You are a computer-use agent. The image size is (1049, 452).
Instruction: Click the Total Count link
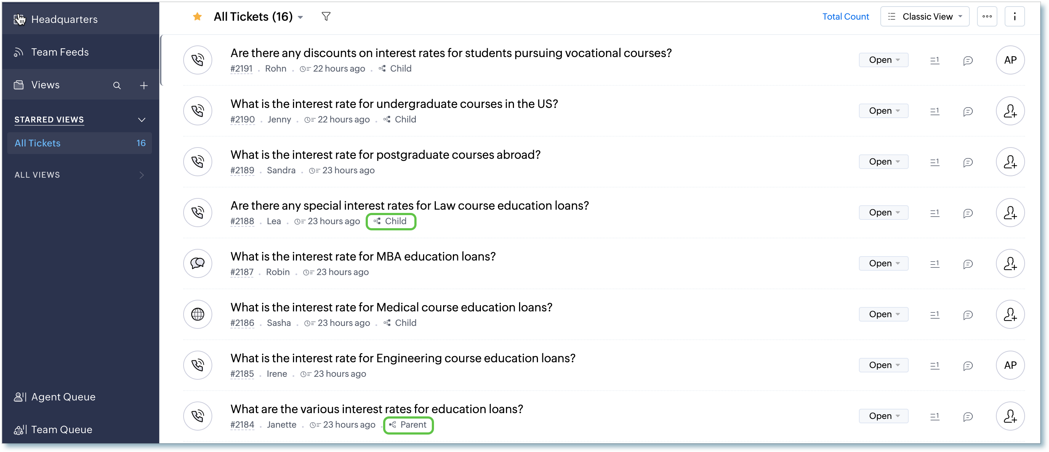coord(845,17)
